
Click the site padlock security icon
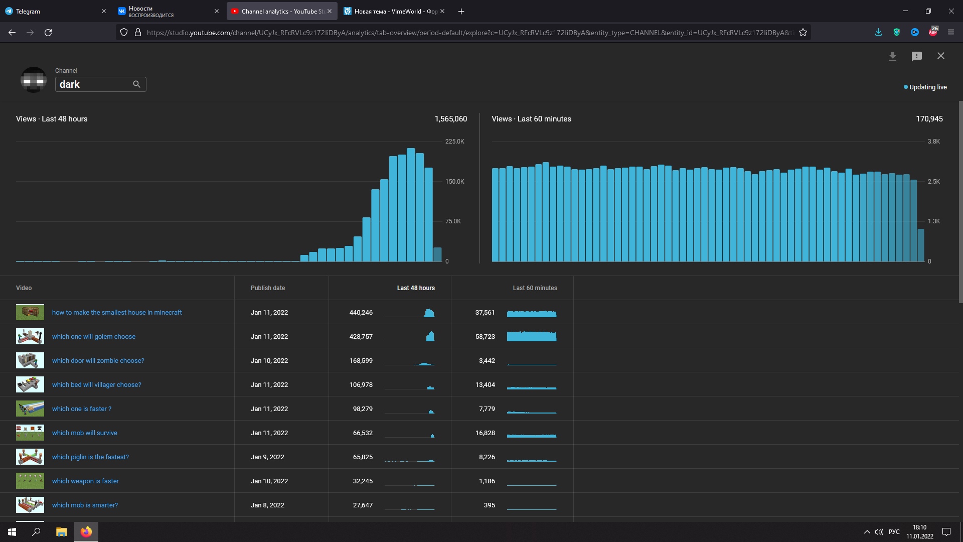click(x=138, y=33)
